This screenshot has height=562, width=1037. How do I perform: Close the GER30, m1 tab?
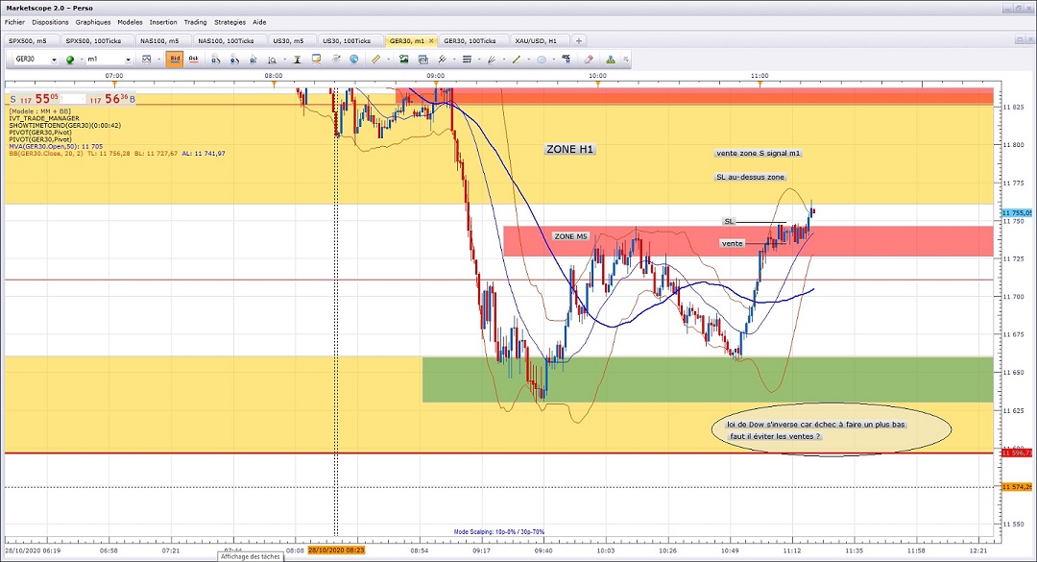click(x=431, y=41)
